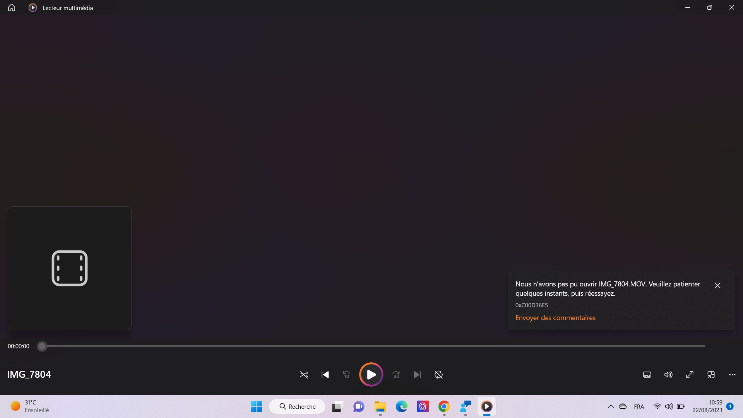This screenshot has height=418, width=743.
Task: Switch to mini player view
Action: tap(711, 375)
